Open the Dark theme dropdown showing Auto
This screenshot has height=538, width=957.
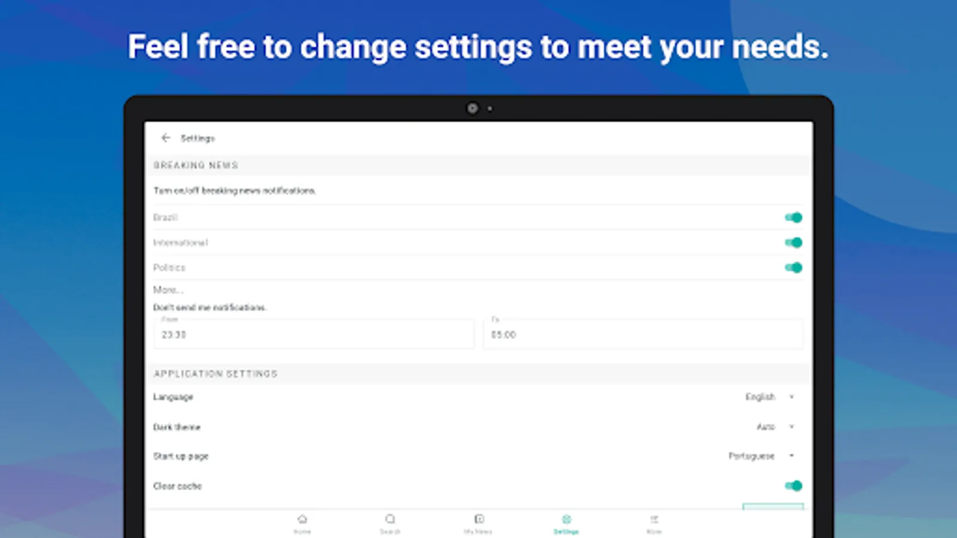tap(776, 427)
